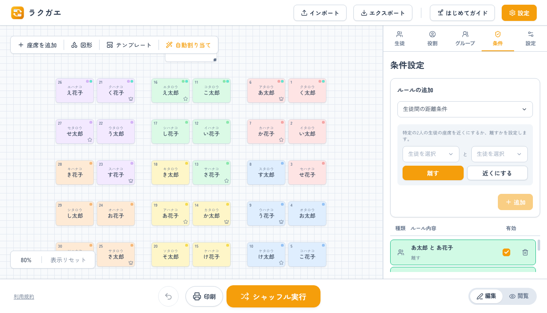This screenshot has width=547, height=313.
Task: Open the 設定 tab in side panel
Action: (530, 39)
